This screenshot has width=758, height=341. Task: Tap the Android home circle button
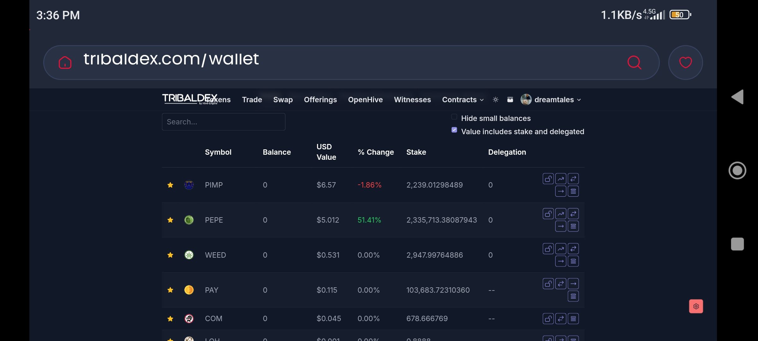click(x=737, y=170)
